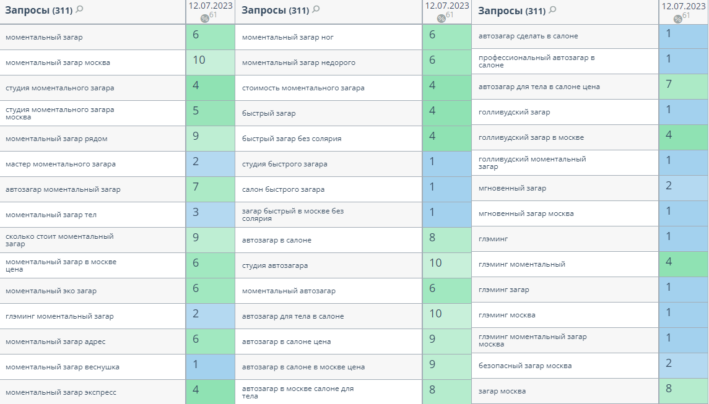The image size is (709, 404).
Task: Open query 'студия моментального загара'
Action: [59, 88]
